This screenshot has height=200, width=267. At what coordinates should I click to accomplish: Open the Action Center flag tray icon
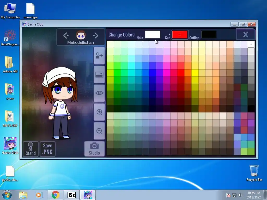(228, 195)
